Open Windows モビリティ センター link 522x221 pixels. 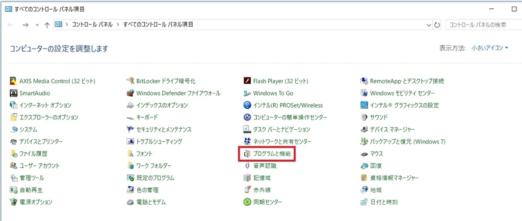point(402,93)
